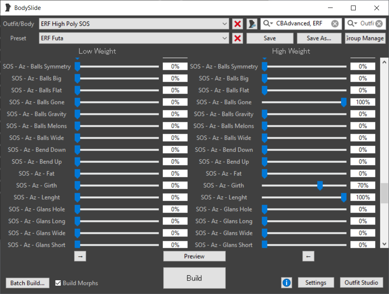The image size is (389, 294).
Task: Click Save As... for the preset
Action: pyautogui.click(x=319, y=38)
